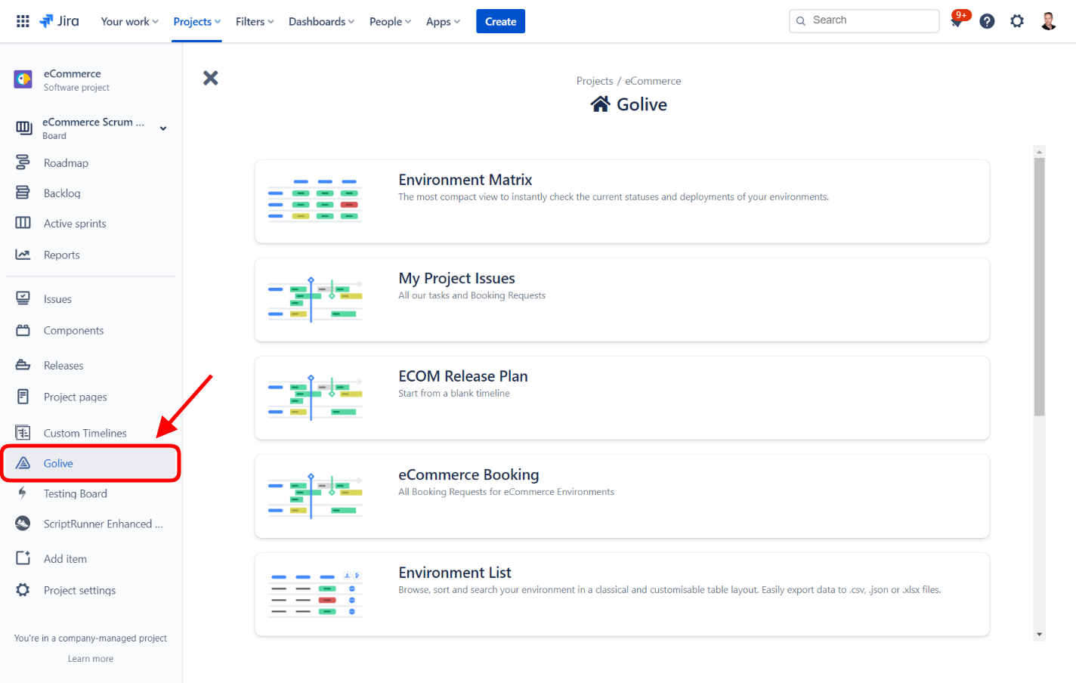Expand the eCommerce Scrum board chevron
1076x683 pixels.
[163, 128]
